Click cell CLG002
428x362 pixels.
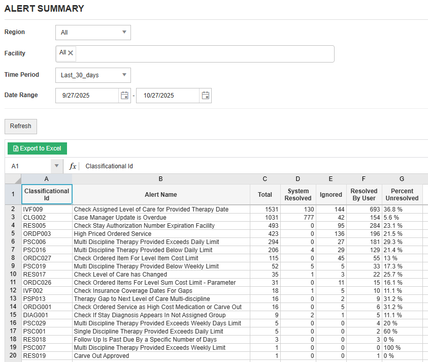click(47, 218)
